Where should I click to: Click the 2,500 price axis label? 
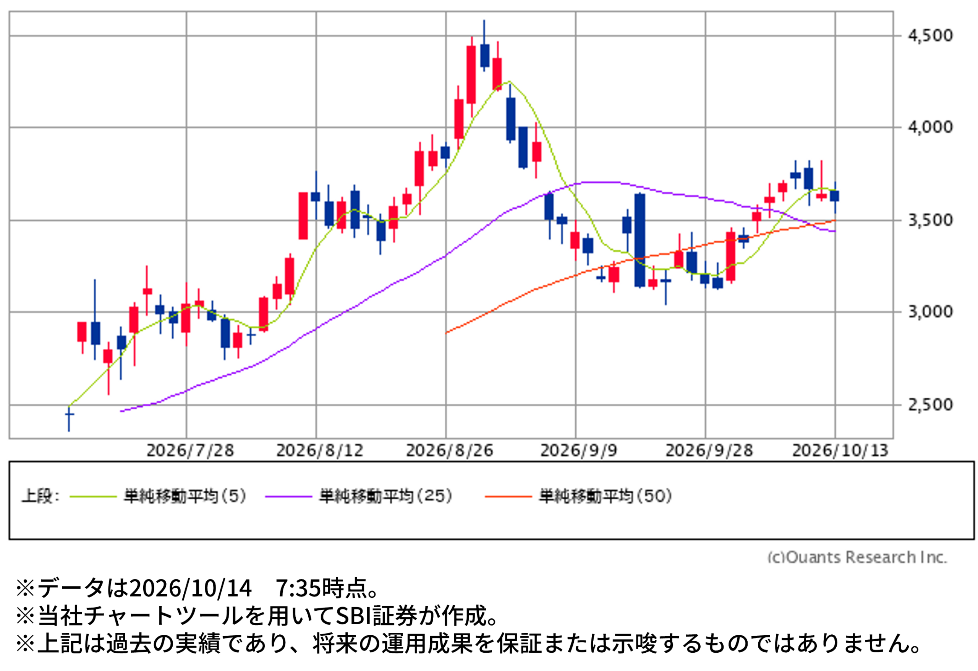click(x=930, y=405)
